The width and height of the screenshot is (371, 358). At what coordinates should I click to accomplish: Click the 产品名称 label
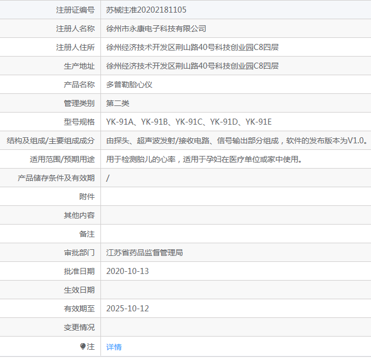point(79,85)
